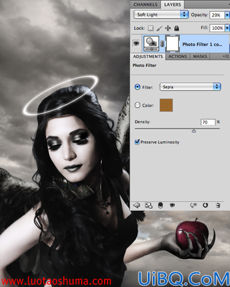Switch to the Masks tab
This screenshot has height=287, width=230.
[200, 56]
